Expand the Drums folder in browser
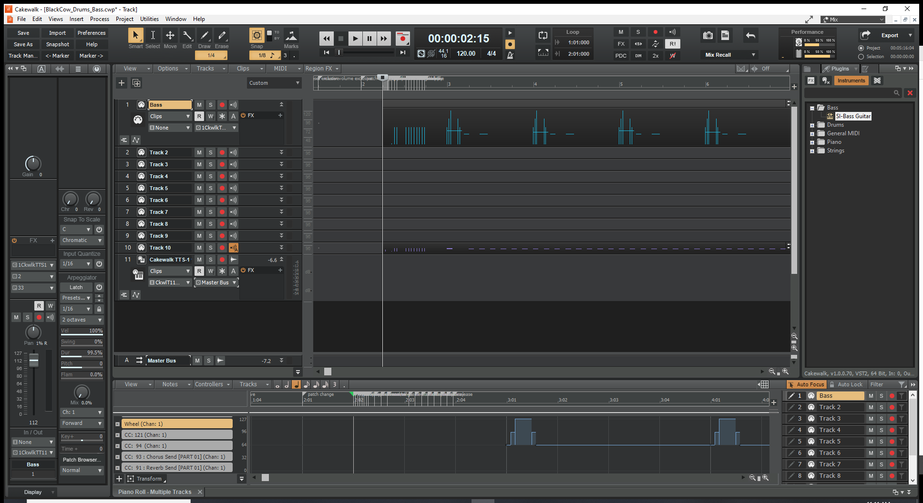The image size is (923, 503). pos(812,125)
